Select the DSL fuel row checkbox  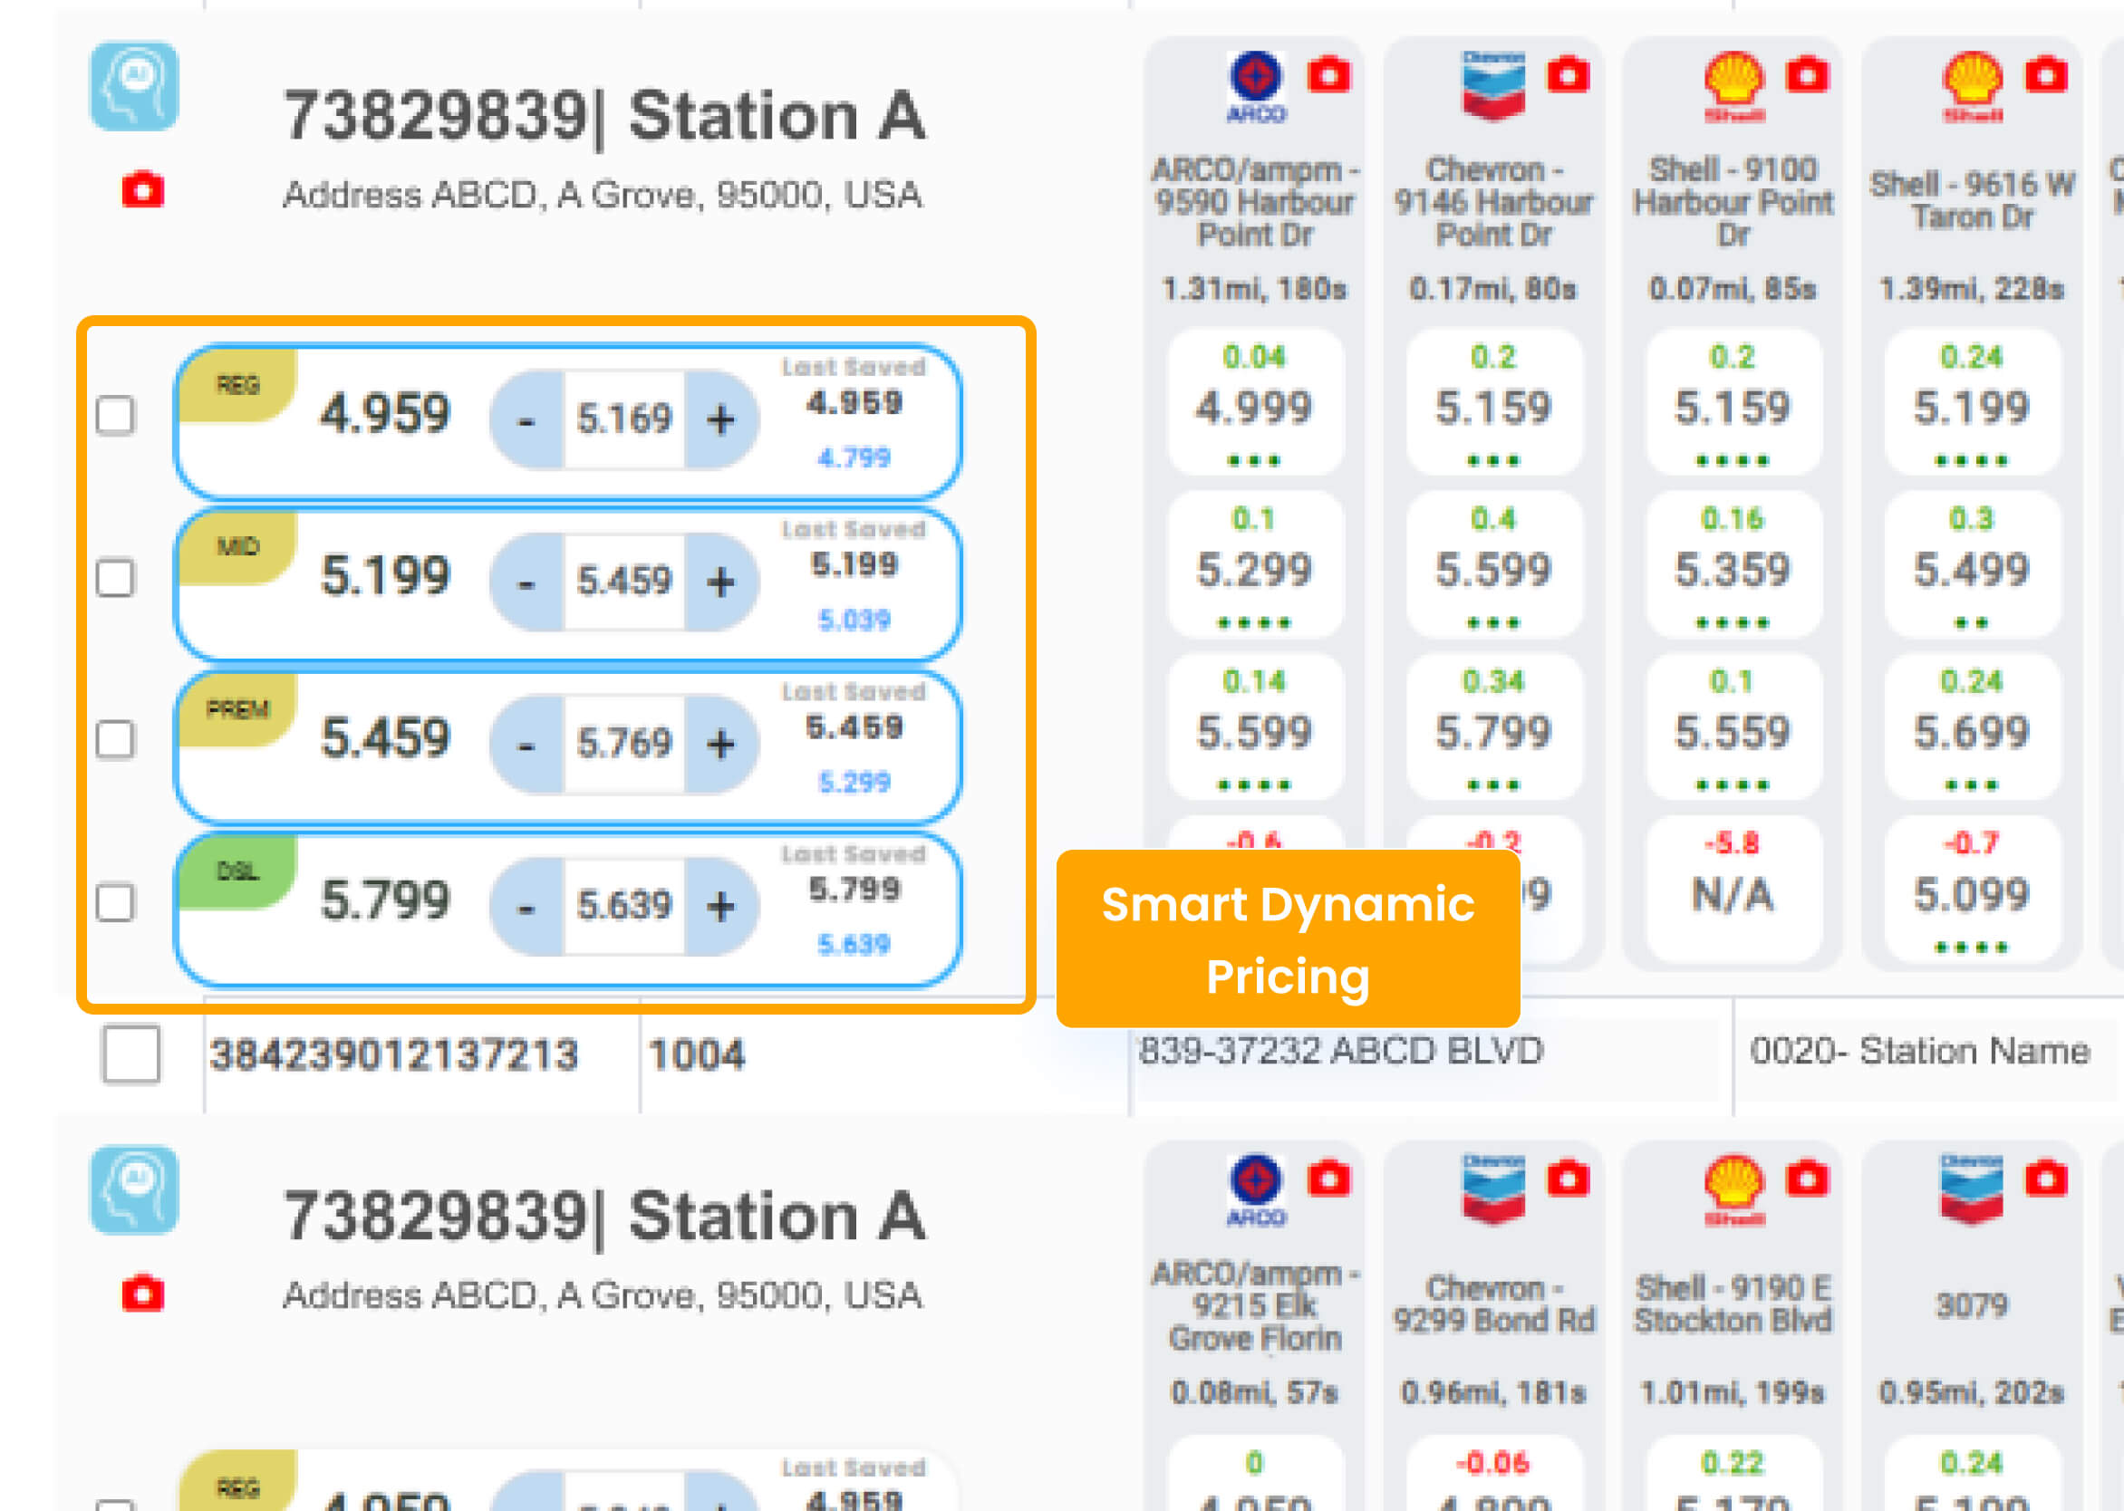point(115,902)
